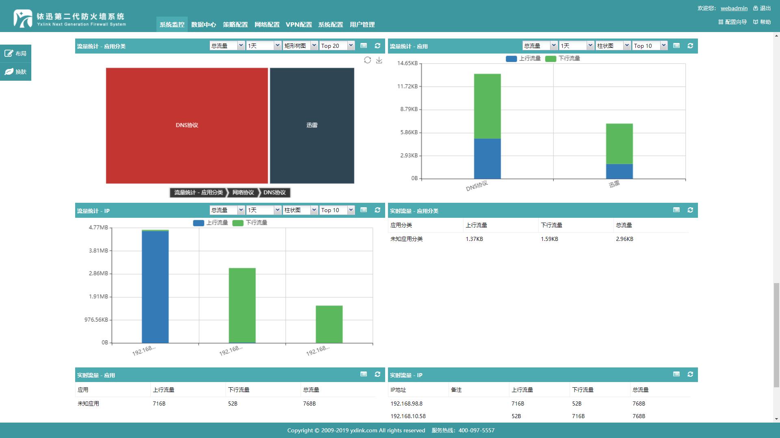Switch to the 网络配置 tab
Image resolution: width=780 pixels, height=438 pixels.
267,24
